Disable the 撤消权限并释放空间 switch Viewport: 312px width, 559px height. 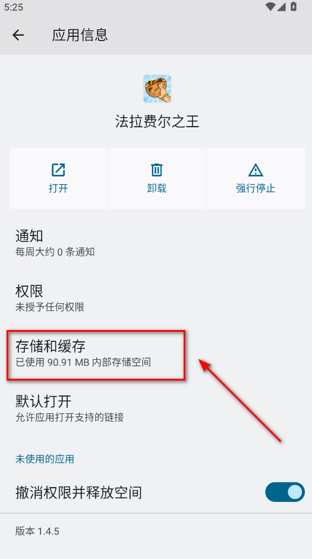click(x=285, y=492)
